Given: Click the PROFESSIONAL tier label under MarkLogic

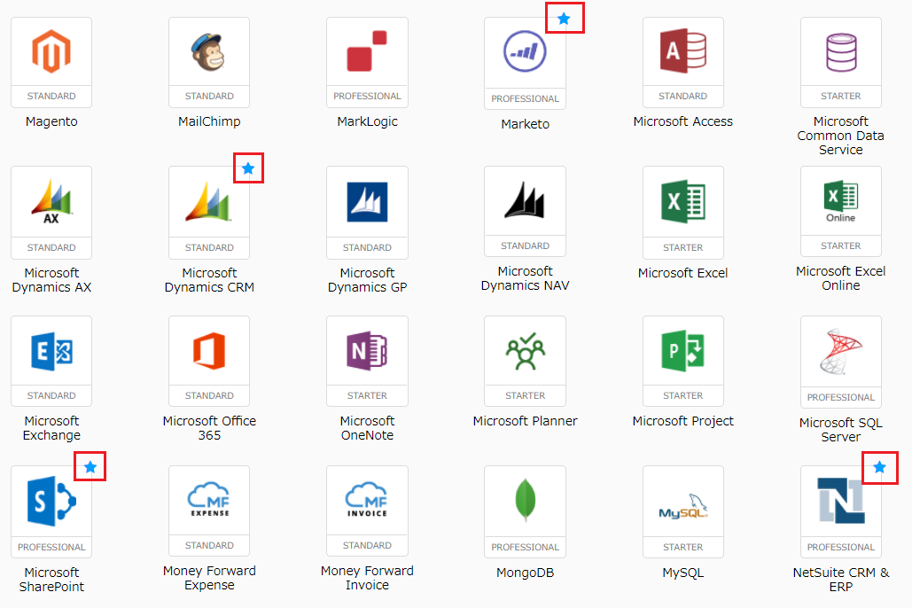Looking at the screenshot, I should pos(367,96).
